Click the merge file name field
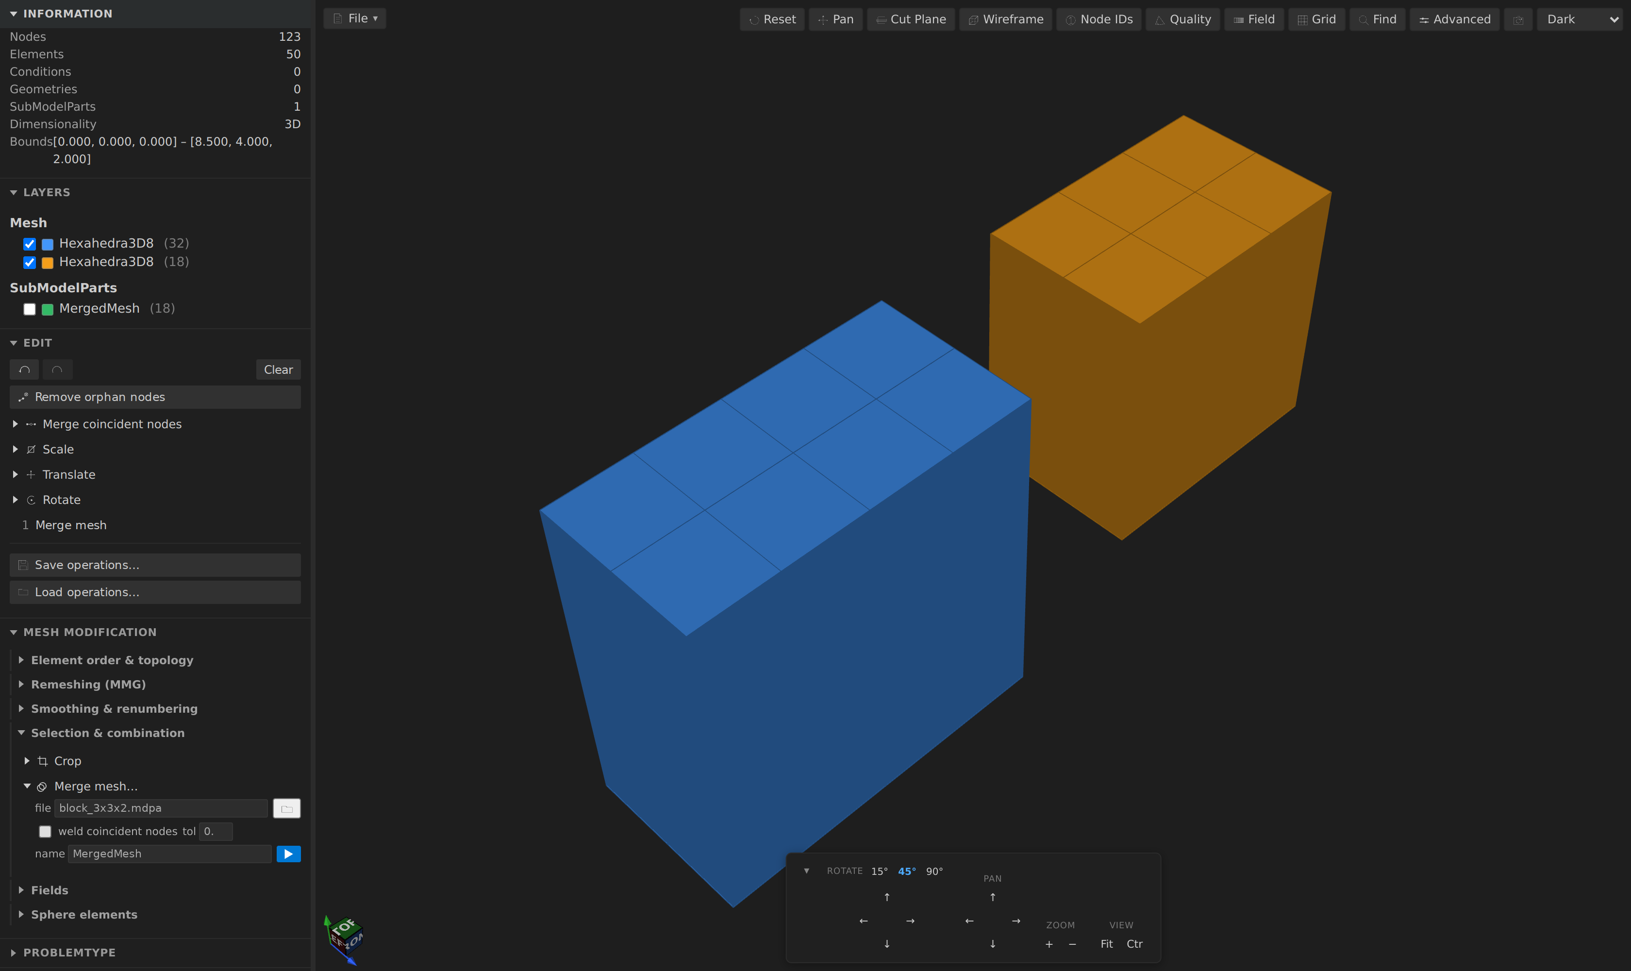The image size is (1631, 971). click(x=161, y=808)
